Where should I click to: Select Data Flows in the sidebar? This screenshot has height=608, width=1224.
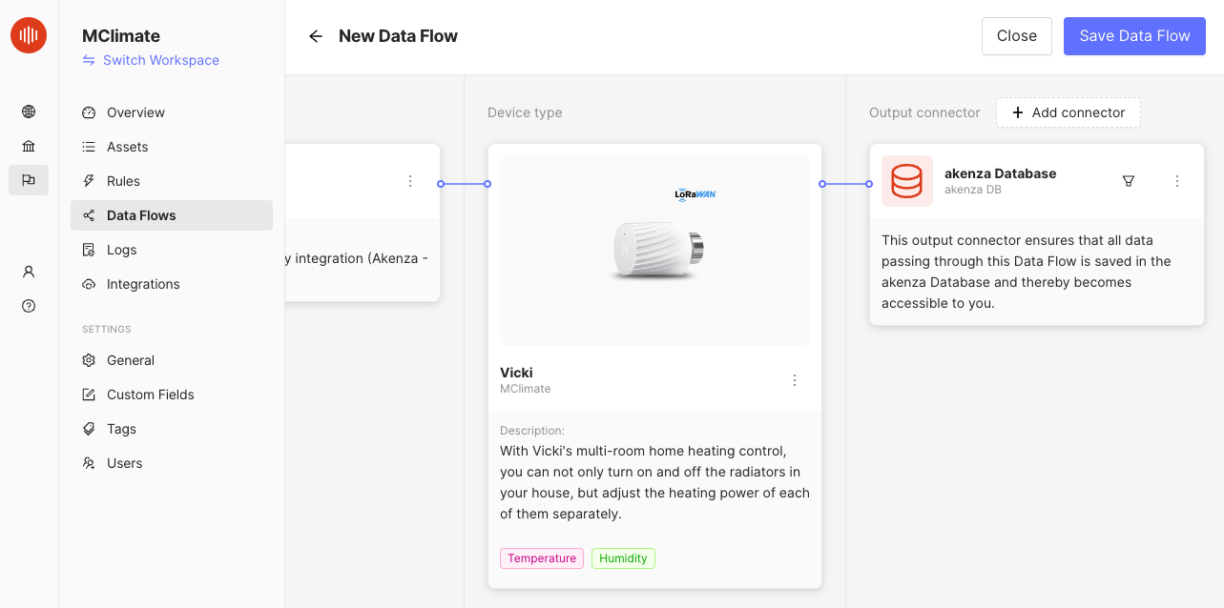(x=172, y=215)
